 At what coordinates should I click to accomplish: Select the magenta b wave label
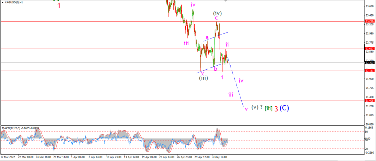(215, 69)
